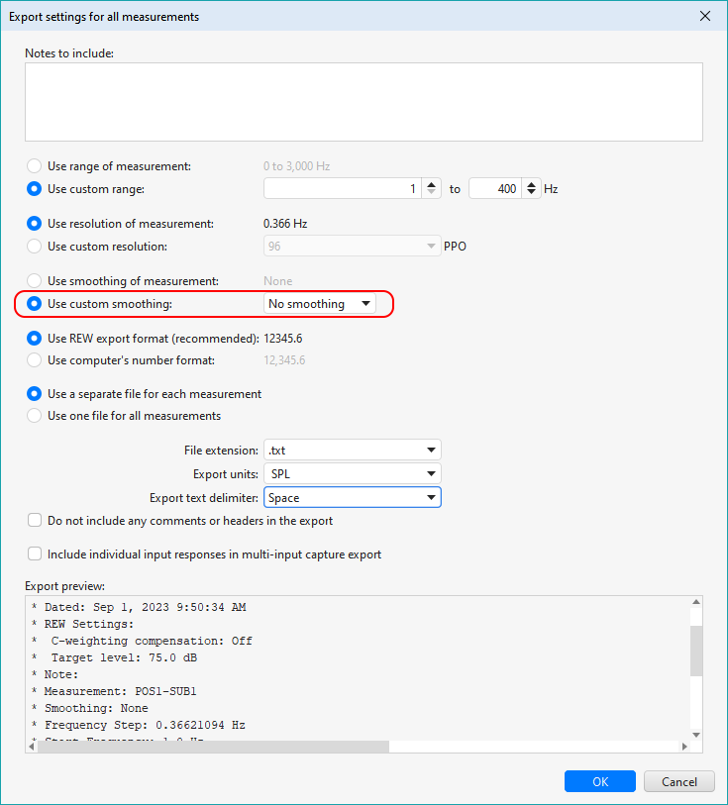Select 'Use custom range' radio button
728x805 pixels.
(x=34, y=189)
